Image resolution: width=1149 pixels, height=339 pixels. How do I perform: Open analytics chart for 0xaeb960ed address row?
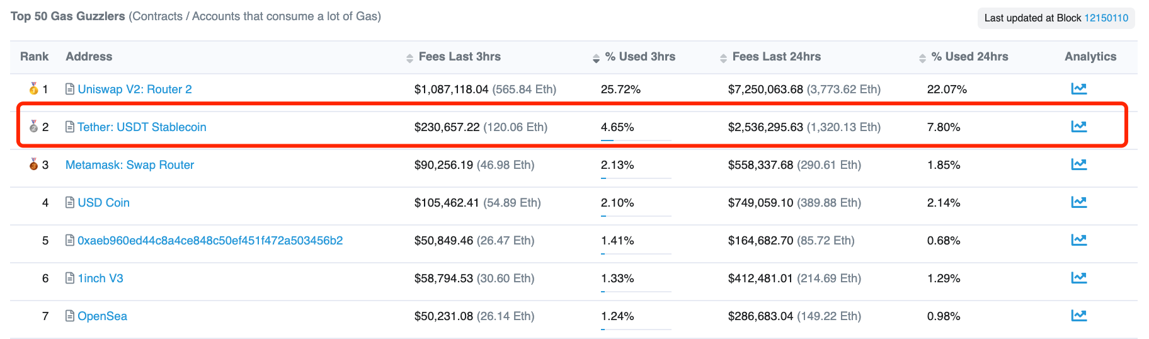pos(1078,240)
